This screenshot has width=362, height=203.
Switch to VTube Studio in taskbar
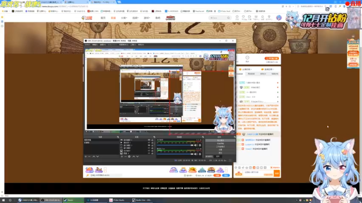click(118, 200)
